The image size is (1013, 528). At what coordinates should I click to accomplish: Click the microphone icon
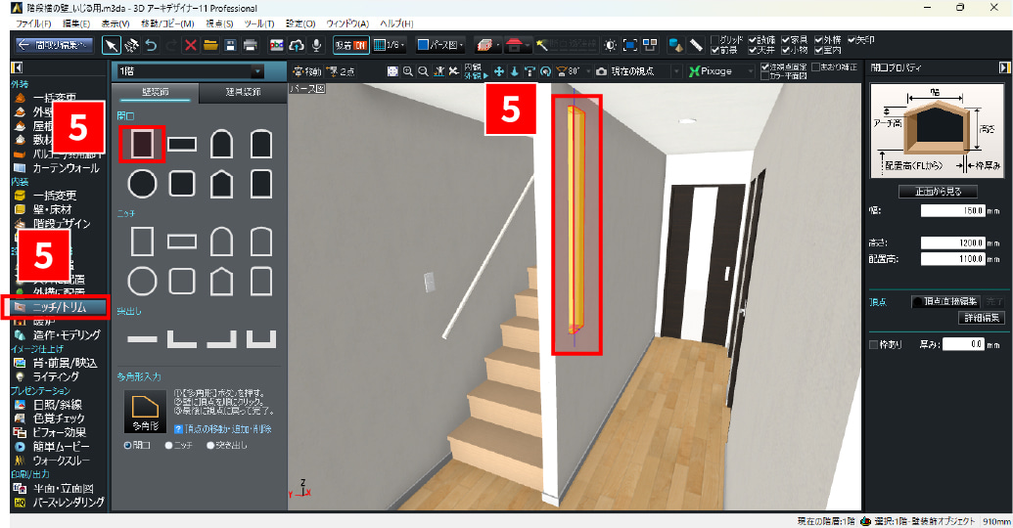pos(316,45)
